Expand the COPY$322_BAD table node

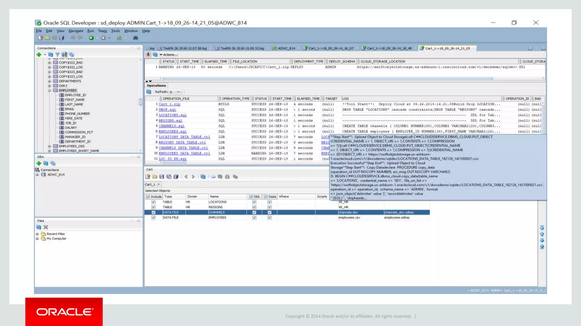(x=49, y=63)
